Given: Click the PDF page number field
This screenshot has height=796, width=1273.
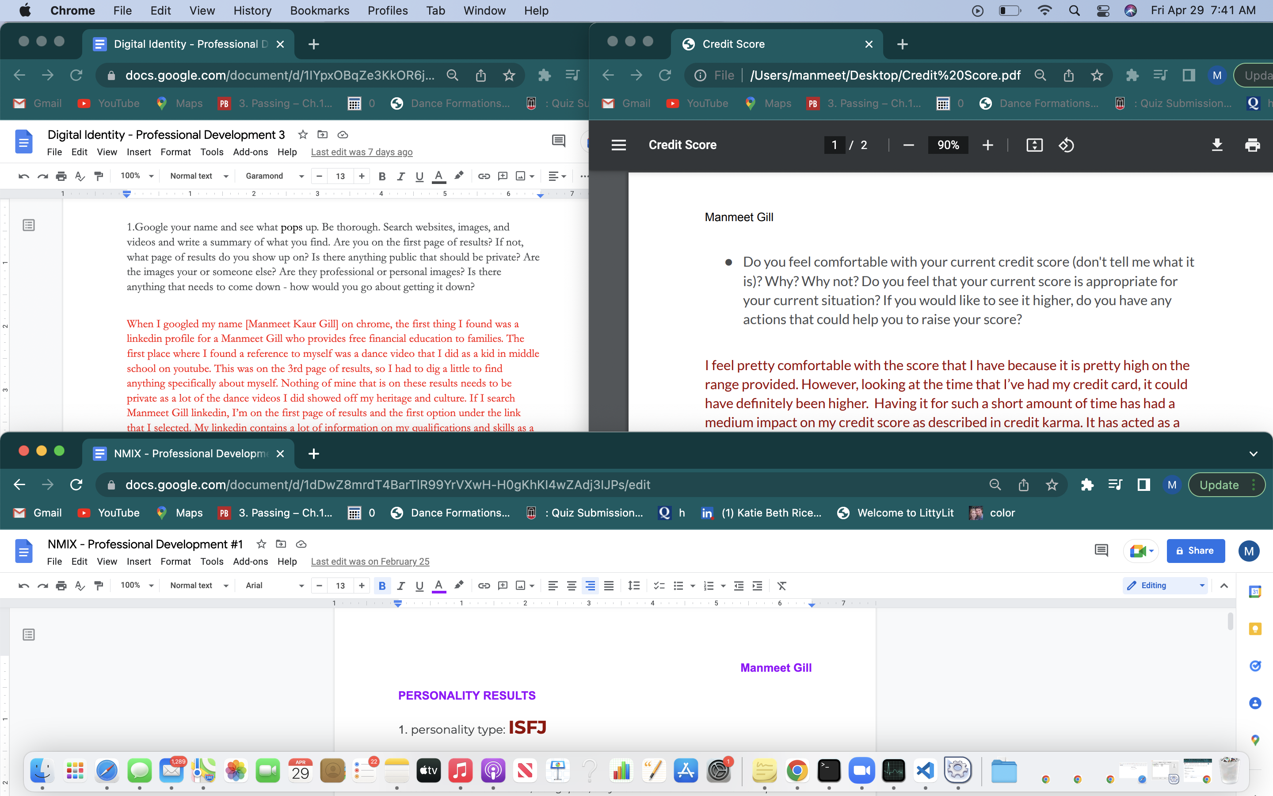Looking at the screenshot, I should 834,145.
